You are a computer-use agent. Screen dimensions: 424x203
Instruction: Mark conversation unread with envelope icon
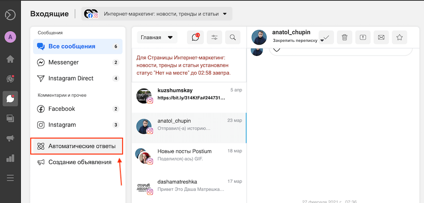[381, 38]
